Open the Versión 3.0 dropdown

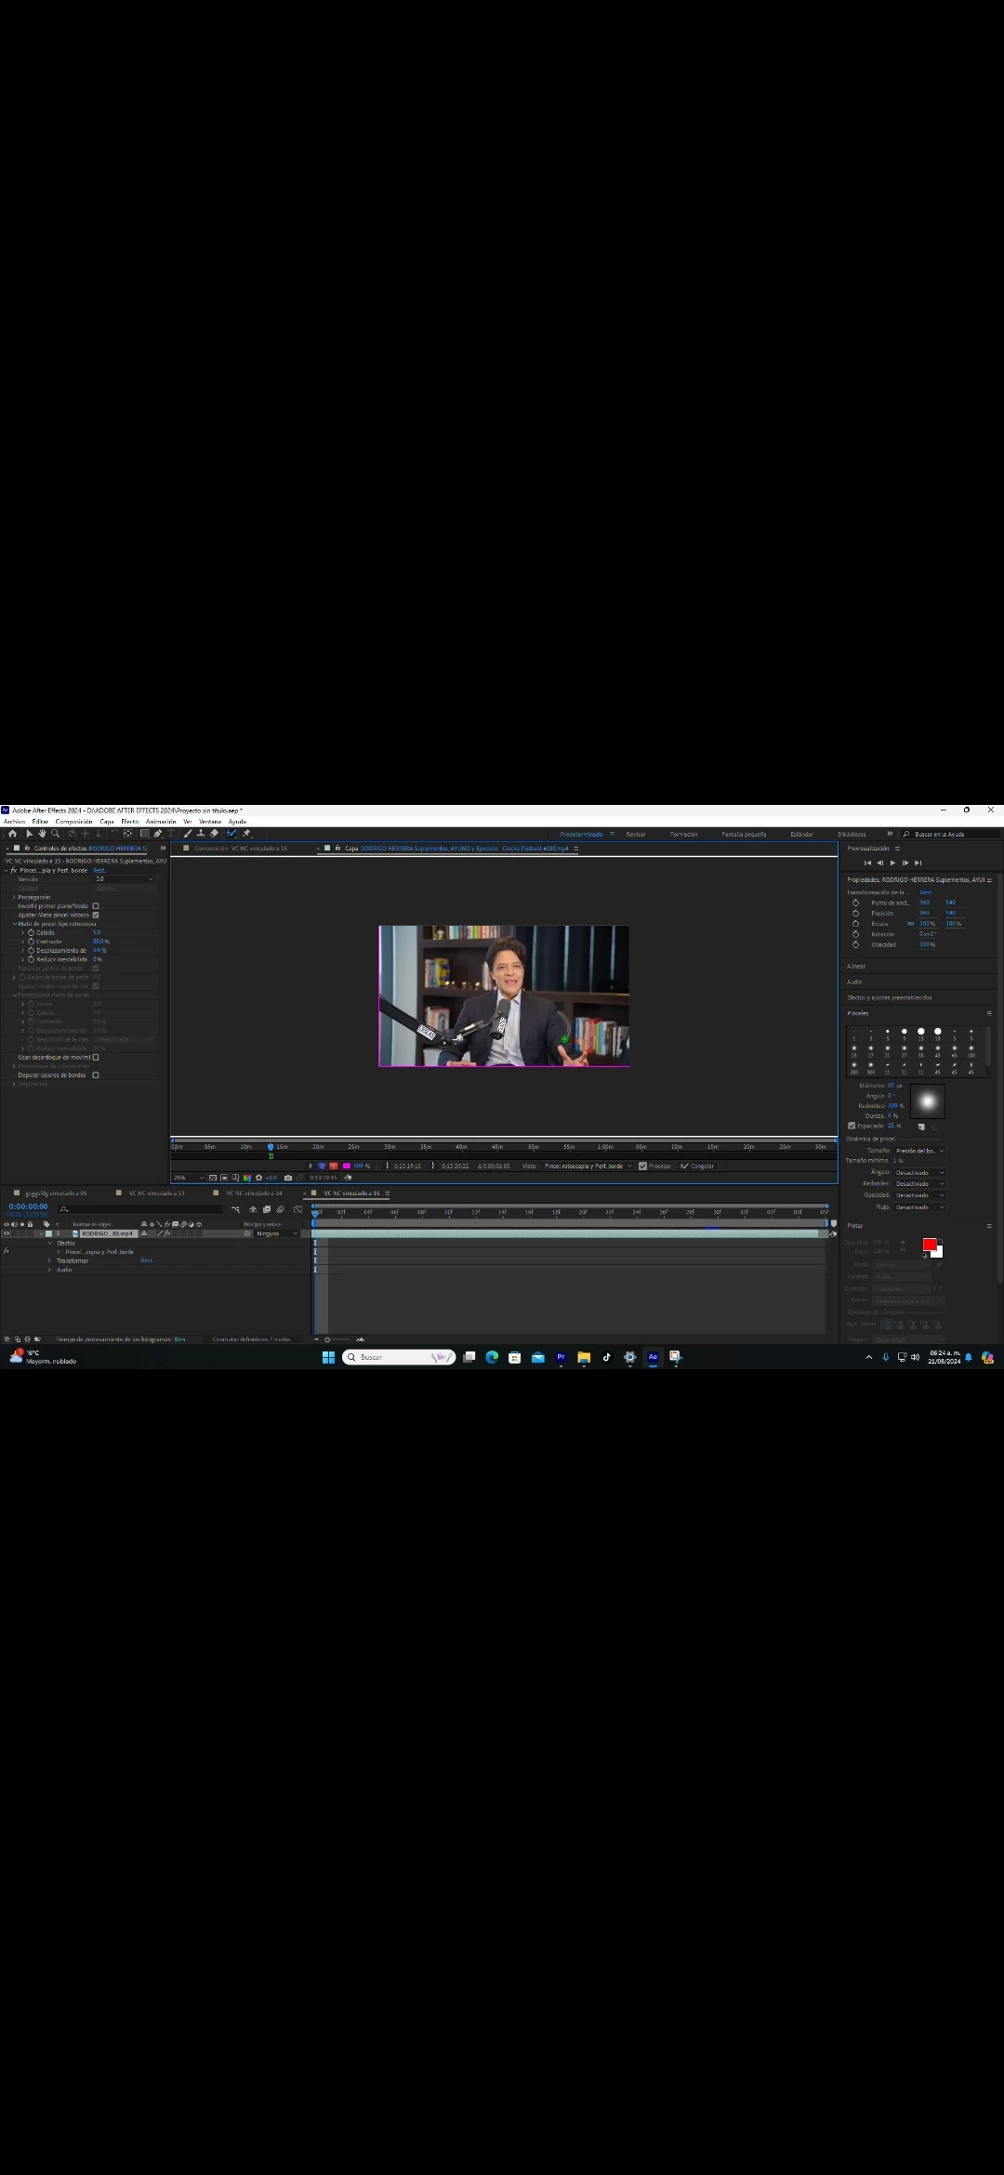pos(124,879)
